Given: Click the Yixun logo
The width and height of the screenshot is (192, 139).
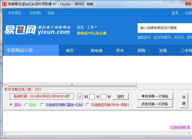Looking at the screenshot, I should pos(37,29).
